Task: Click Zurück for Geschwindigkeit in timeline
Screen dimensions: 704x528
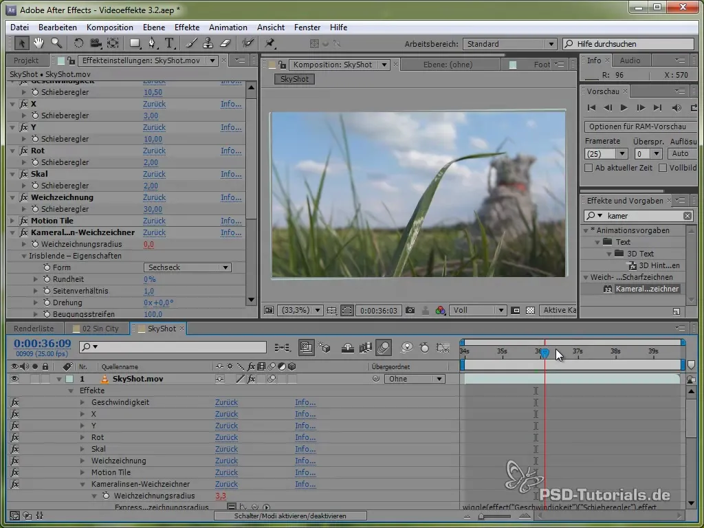Action: [226, 402]
